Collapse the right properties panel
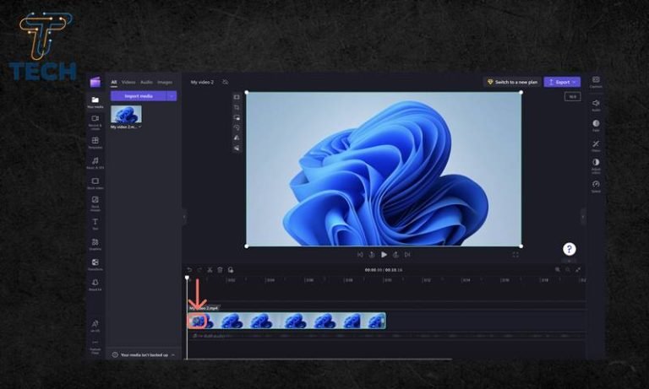649x389 pixels. point(583,217)
